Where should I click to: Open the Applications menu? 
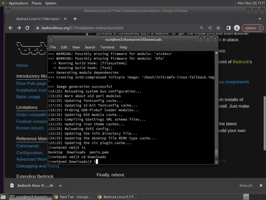tap(18, 3)
